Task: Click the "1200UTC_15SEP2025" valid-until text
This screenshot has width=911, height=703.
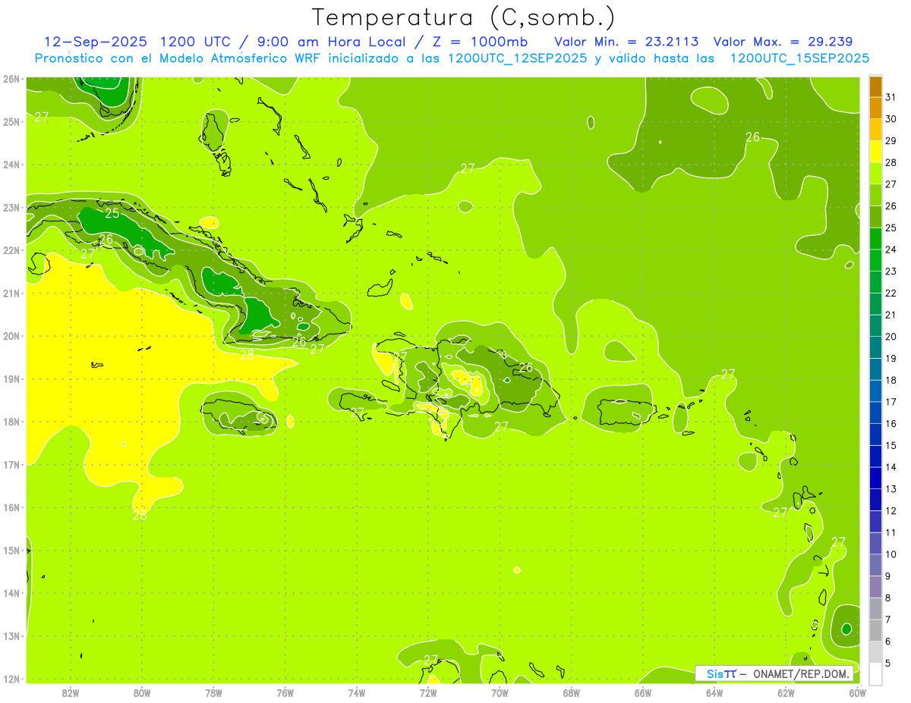Action: [x=799, y=58]
